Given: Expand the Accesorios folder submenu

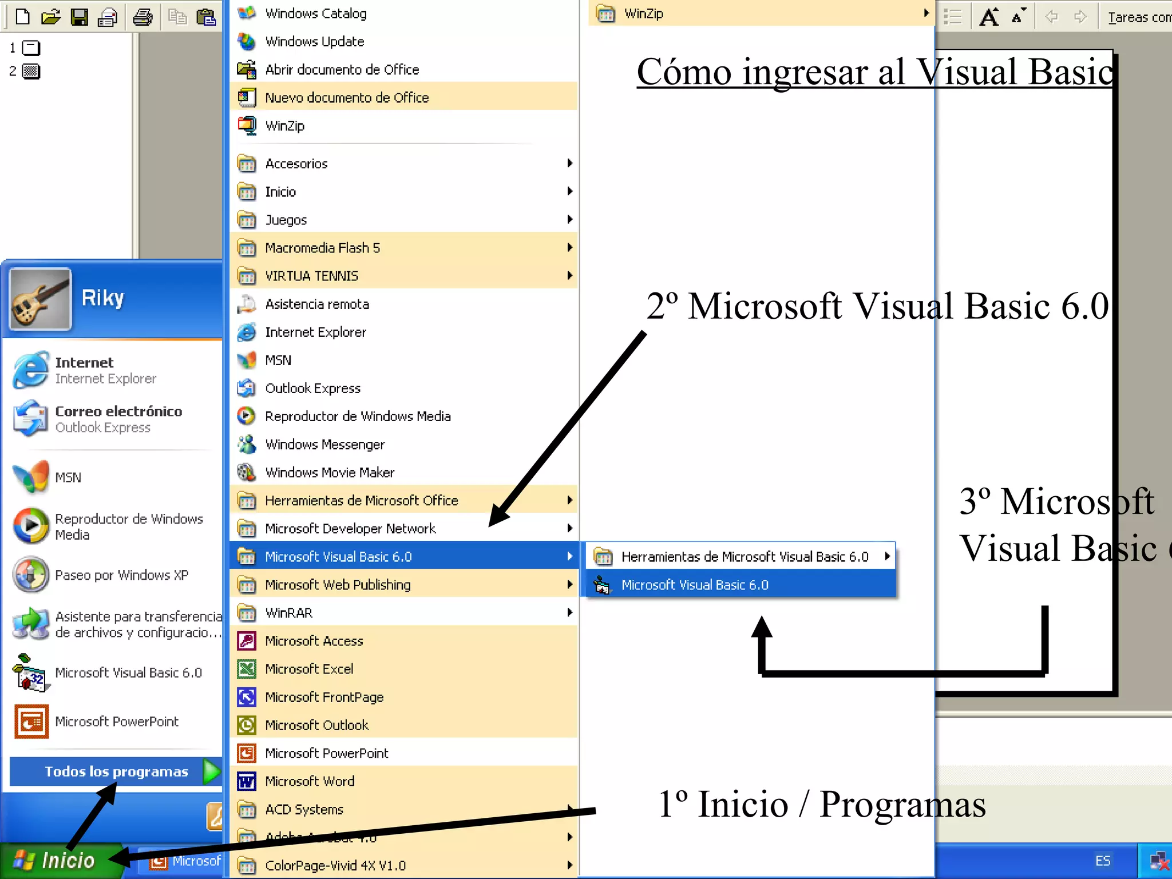Looking at the screenshot, I should (404, 164).
